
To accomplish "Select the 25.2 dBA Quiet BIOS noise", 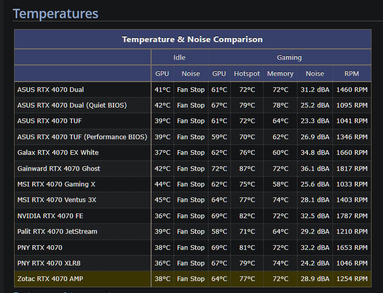I will click(315, 105).
